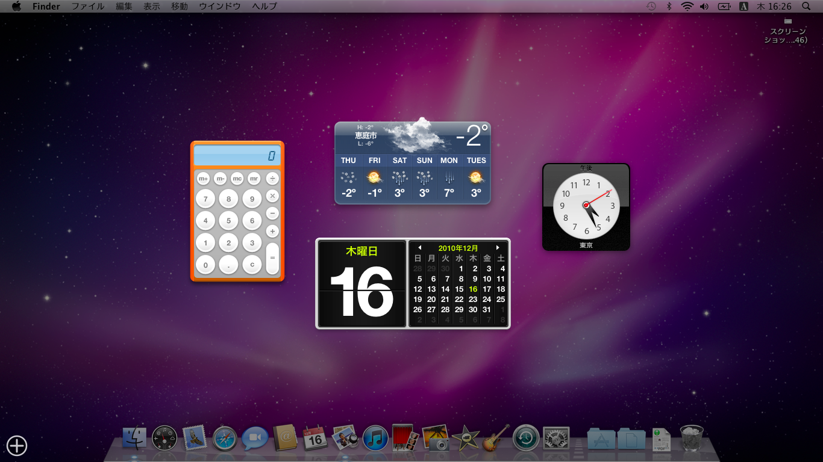
Task: Open the PDF document in Dock
Action: (x=661, y=439)
